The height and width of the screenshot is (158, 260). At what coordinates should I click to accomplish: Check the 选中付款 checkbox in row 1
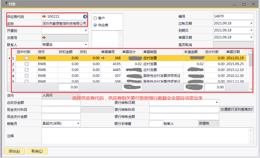pyautogui.click(x=26, y=58)
